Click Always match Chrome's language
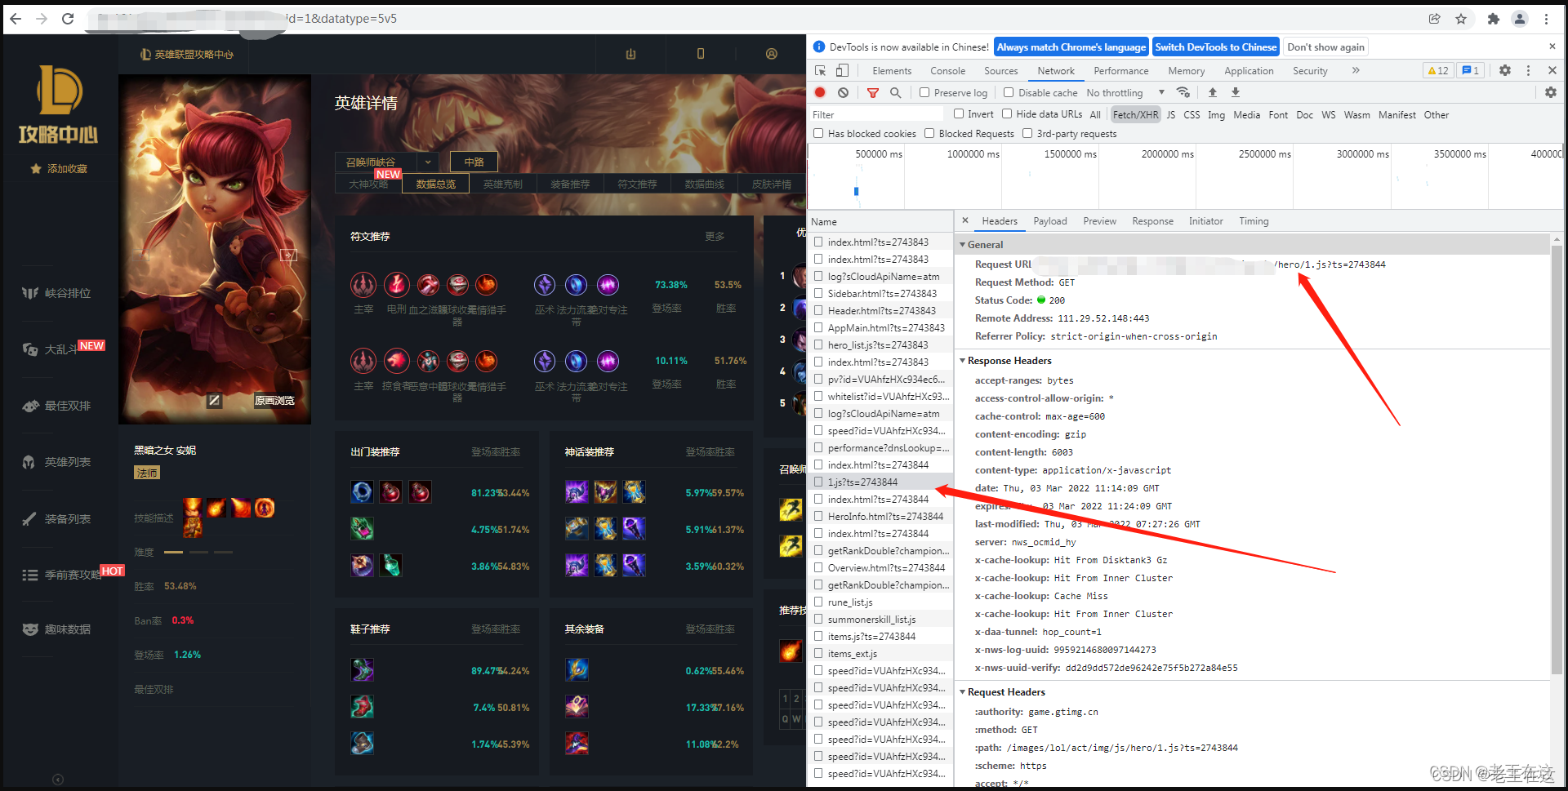This screenshot has height=791, width=1568. click(x=1071, y=47)
